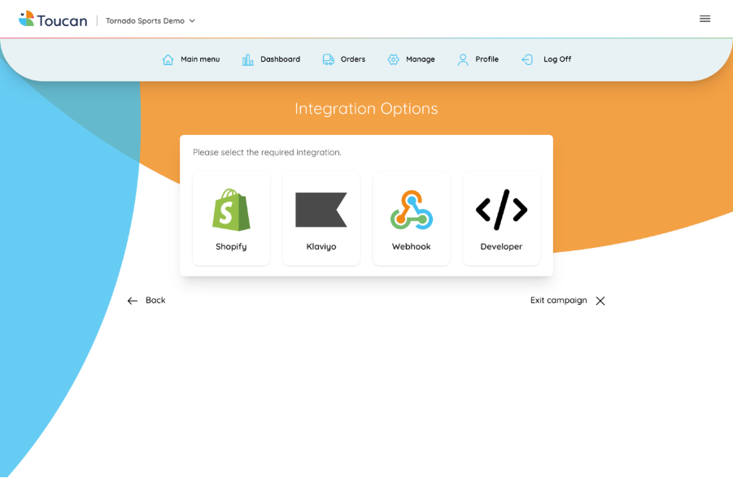Click the Toucan bird logo
This screenshot has height=478, width=733.
pos(27,18)
